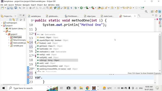Toggle Link with Editor in Project Explorer
The height and width of the screenshot is (91, 162).
point(14,20)
